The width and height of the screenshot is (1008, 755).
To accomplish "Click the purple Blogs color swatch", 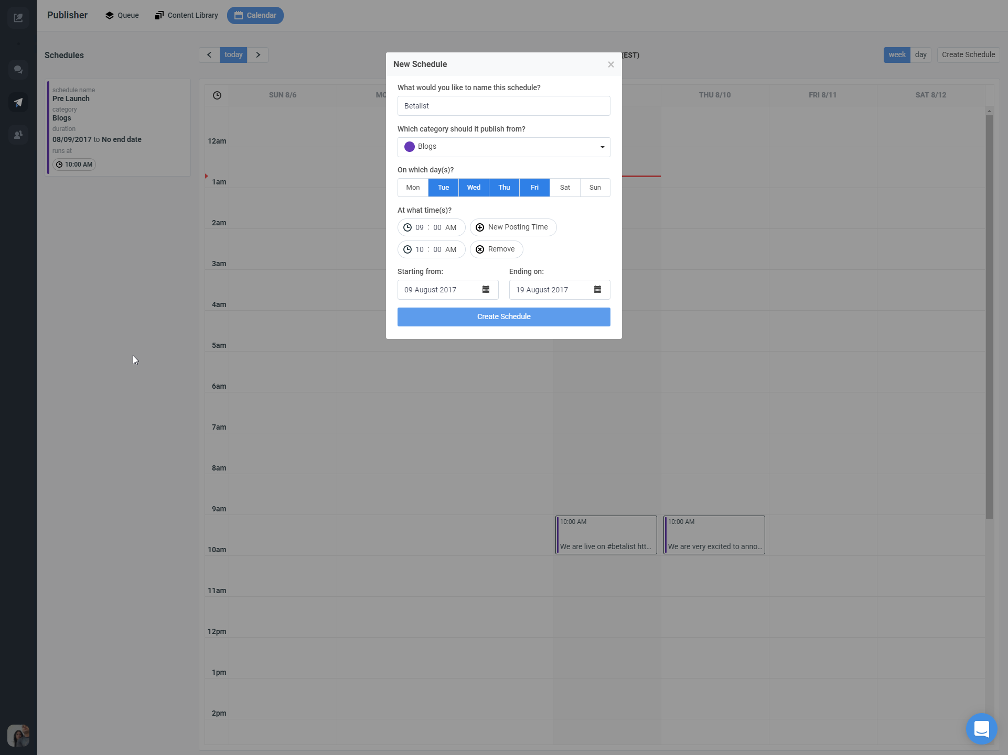I will (410, 147).
